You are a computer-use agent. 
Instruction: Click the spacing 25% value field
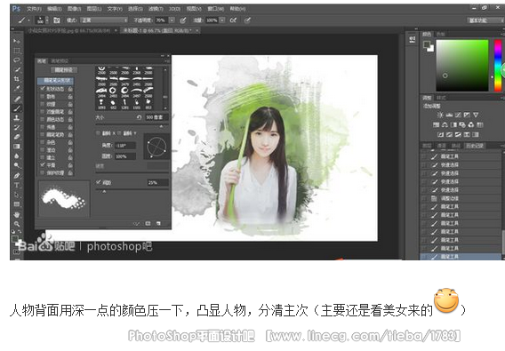tap(158, 182)
